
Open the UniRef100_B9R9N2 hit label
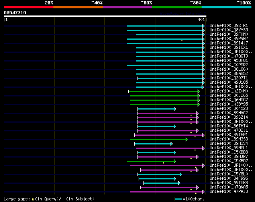click(229, 39)
